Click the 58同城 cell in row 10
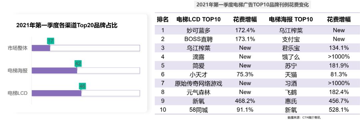 click(x=198, y=110)
